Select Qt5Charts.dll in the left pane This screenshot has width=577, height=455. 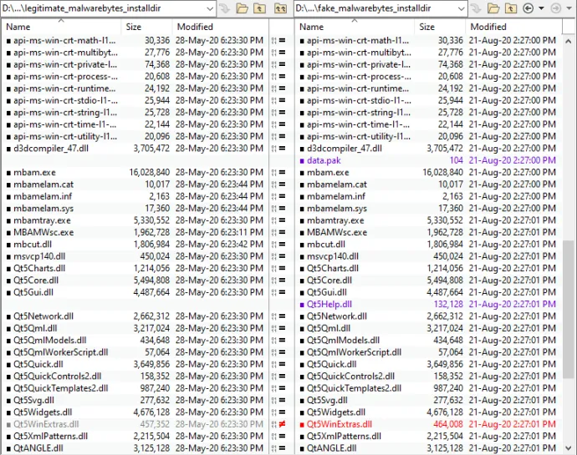point(39,268)
